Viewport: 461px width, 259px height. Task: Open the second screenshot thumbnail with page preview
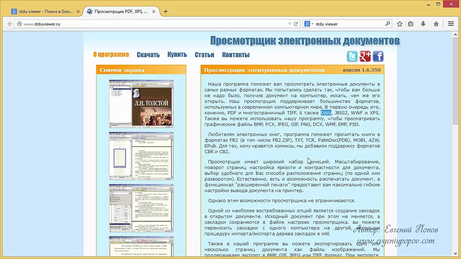click(x=141, y=156)
